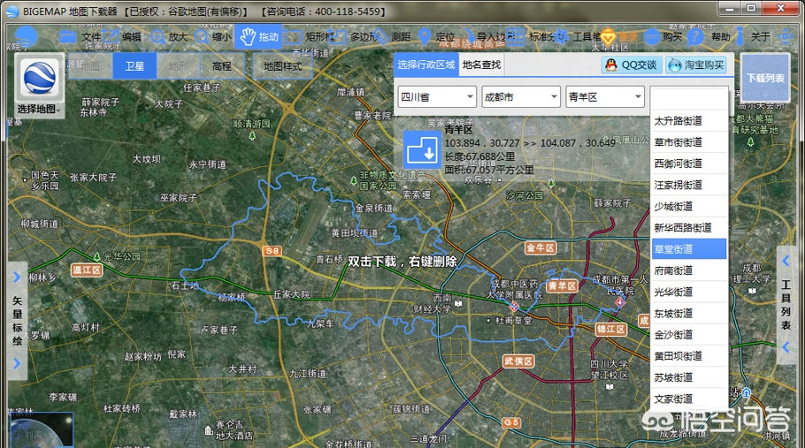Click the QQ交谈 chat button
805x448 pixels.
click(630, 65)
